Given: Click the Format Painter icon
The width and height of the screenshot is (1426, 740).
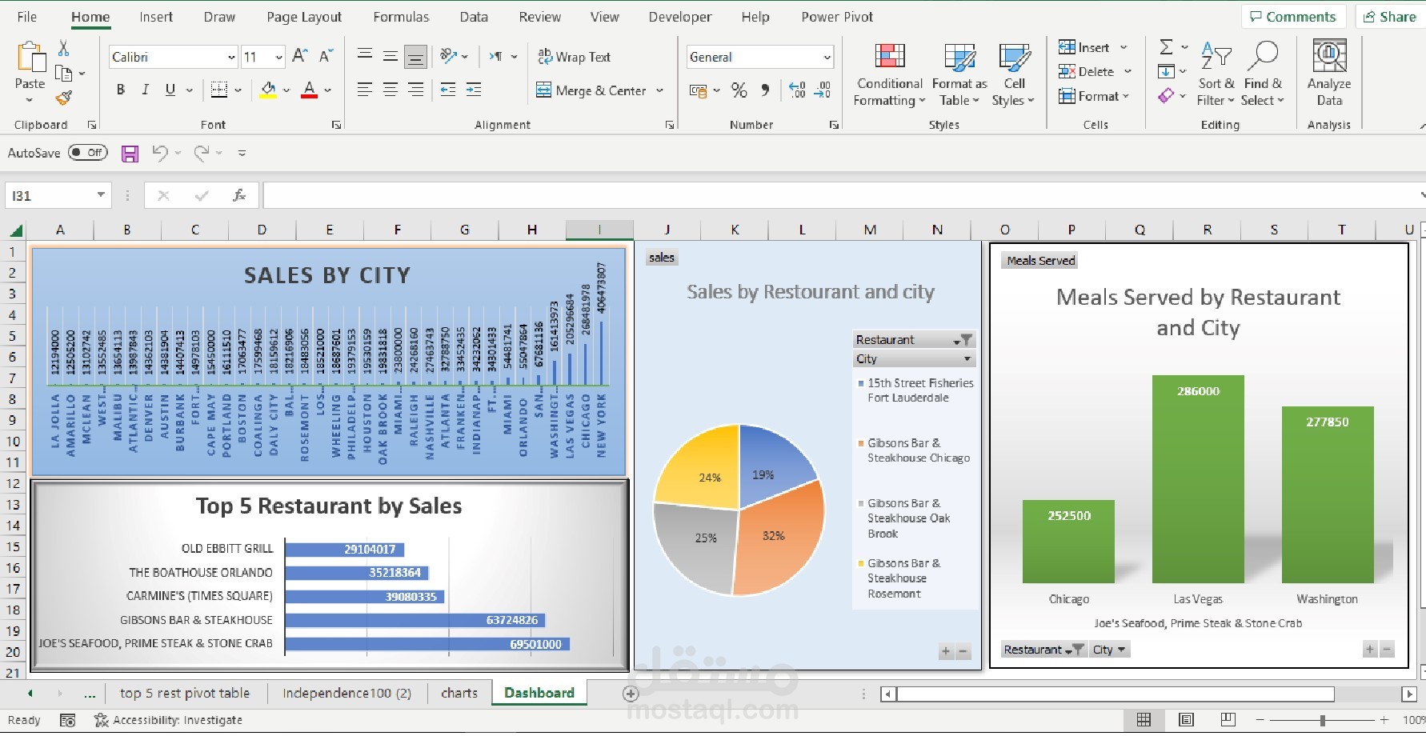Looking at the screenshot, I should click(x=63, y=98).
